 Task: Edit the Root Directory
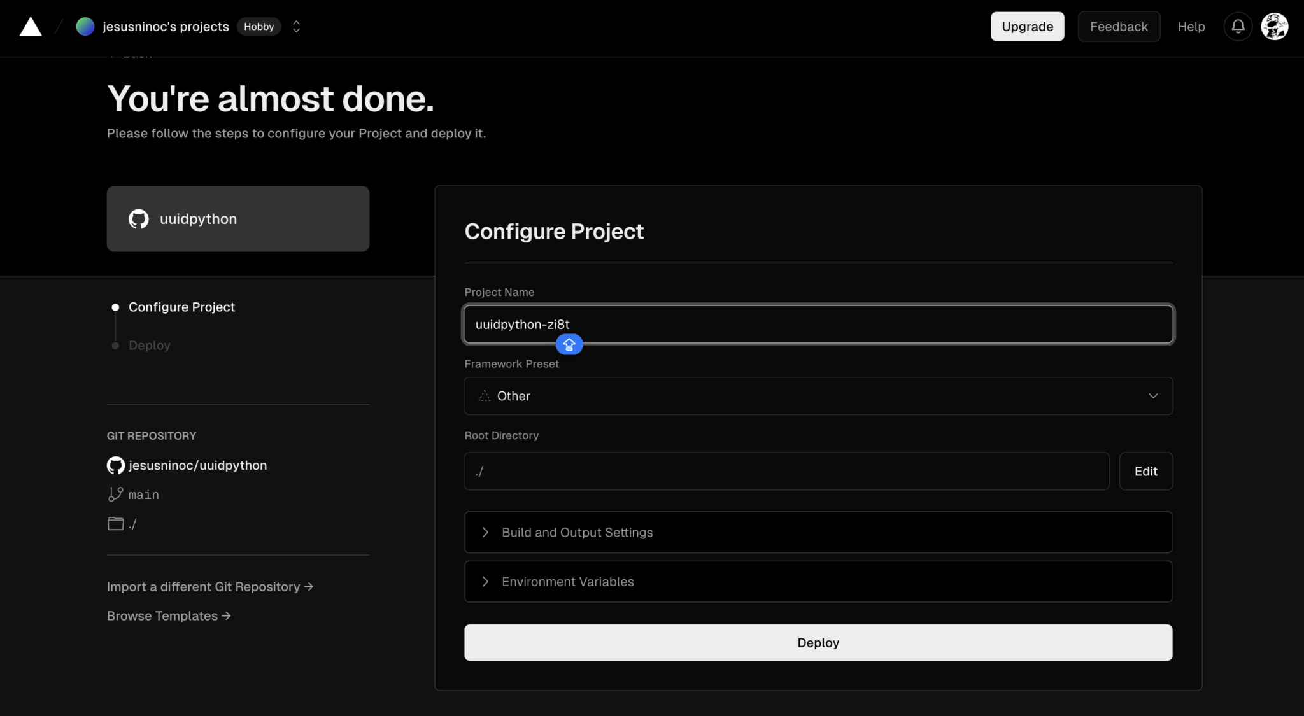1146,471
